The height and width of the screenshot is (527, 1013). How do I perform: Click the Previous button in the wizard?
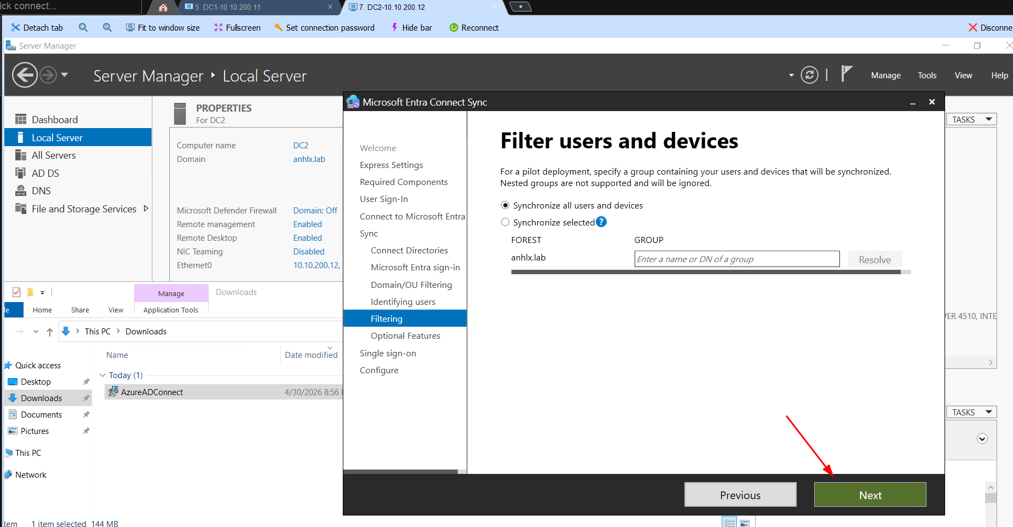(740, 495)
